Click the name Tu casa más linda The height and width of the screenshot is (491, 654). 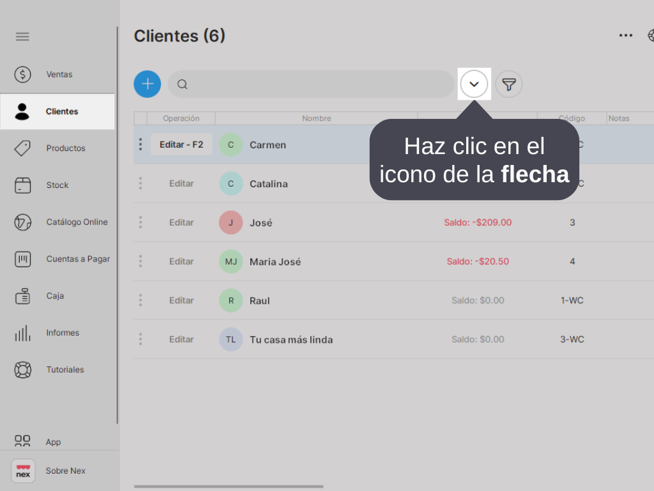coord(291,340)
